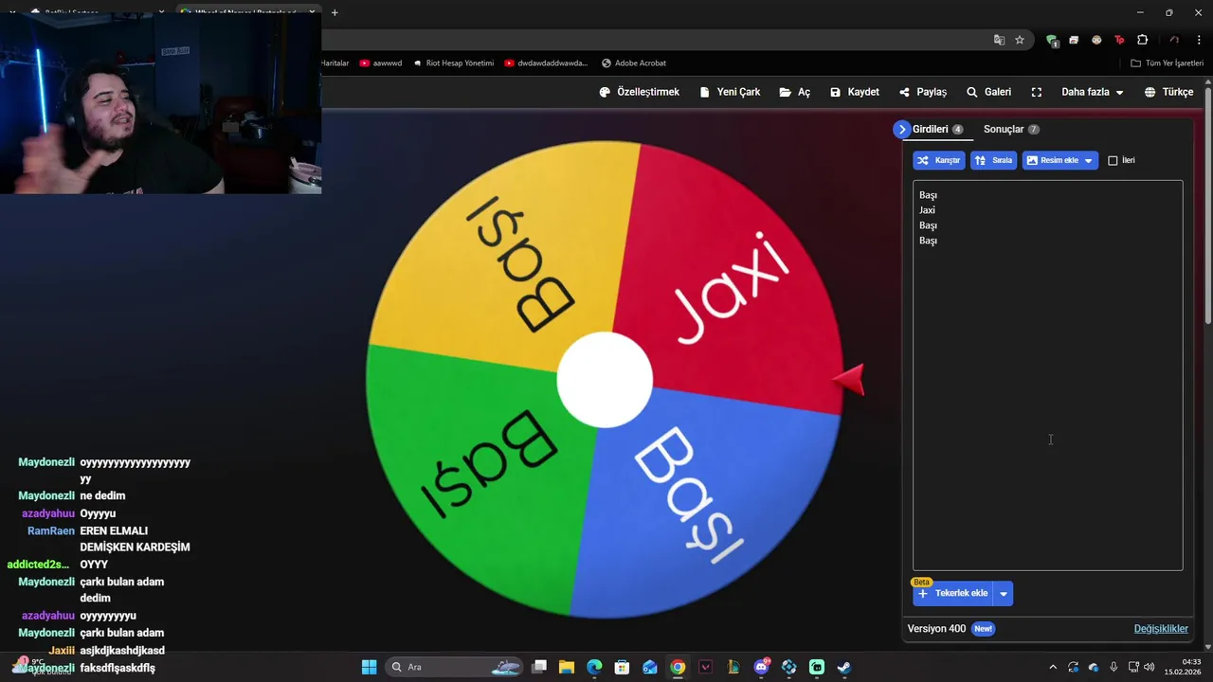Image resolution: width=1213 pixels, height=682 pixels.
Task: Click the white center hub of wheel
Action: 605,380
